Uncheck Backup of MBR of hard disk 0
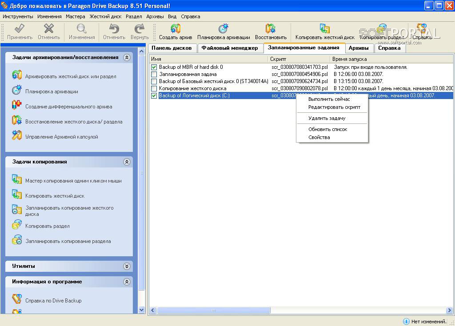 pos(154,67)
